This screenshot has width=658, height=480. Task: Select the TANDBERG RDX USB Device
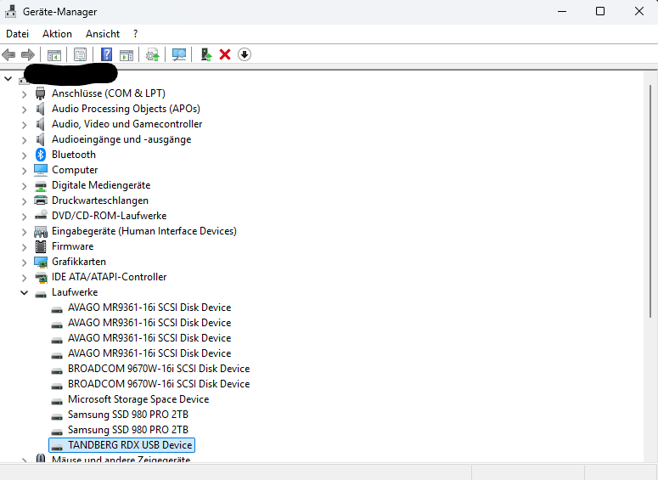click(x=130, y=444)
